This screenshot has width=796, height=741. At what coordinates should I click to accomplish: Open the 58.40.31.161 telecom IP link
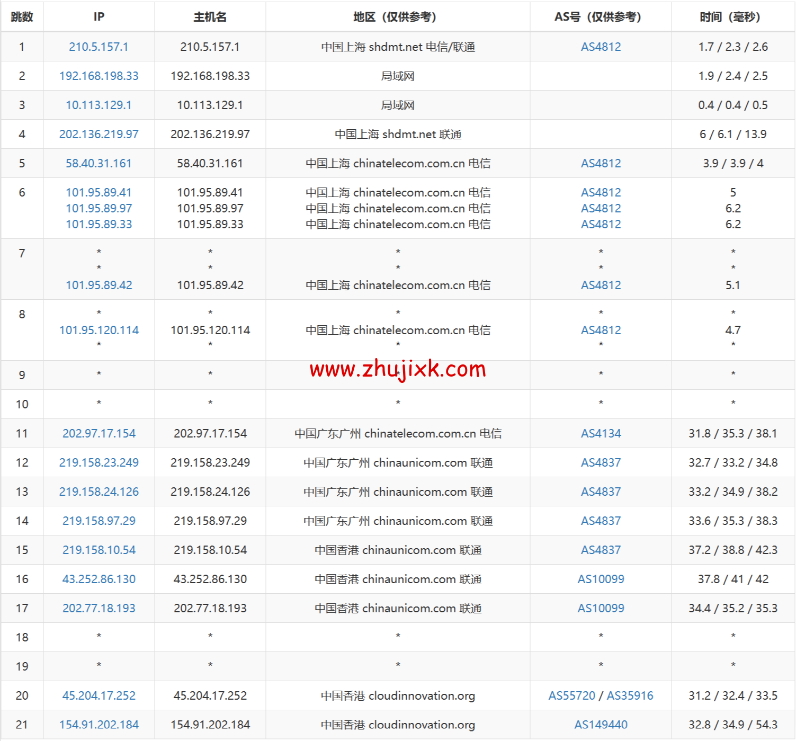(98, 163)
